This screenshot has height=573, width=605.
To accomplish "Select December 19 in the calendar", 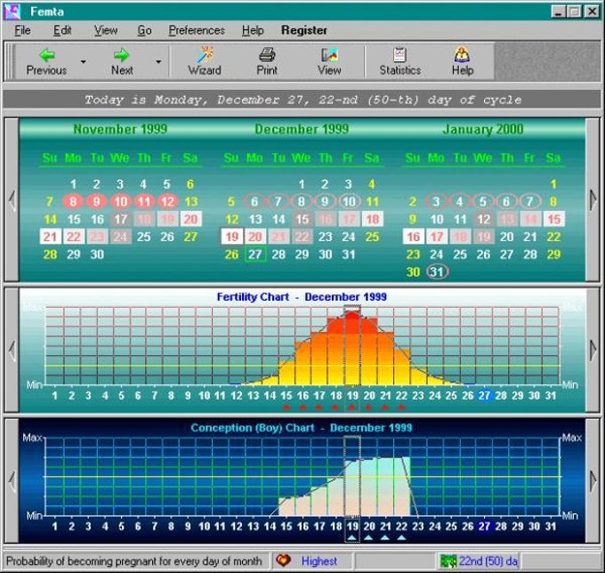I will pos(231,236).
